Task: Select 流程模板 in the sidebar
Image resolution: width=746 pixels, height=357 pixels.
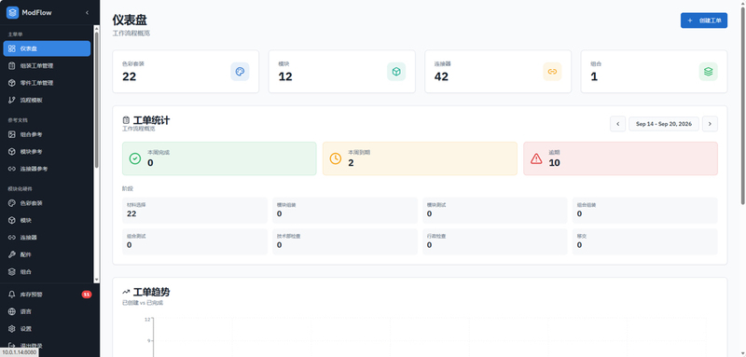Action: click(x=47, y=100)
